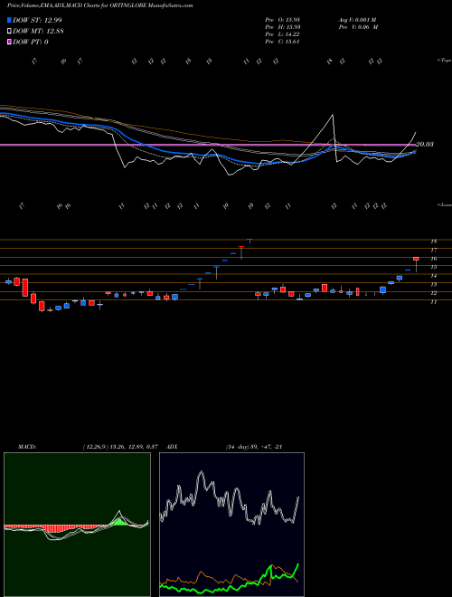The height and width of the screenshot is (597, 452).
Task: Click price axis label 14
Action: (433, 276)
